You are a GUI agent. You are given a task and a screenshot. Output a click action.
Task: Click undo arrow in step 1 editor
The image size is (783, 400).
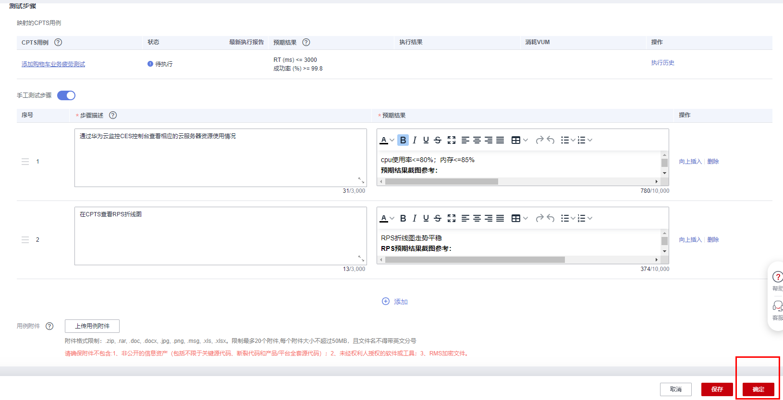click(551, 140)
